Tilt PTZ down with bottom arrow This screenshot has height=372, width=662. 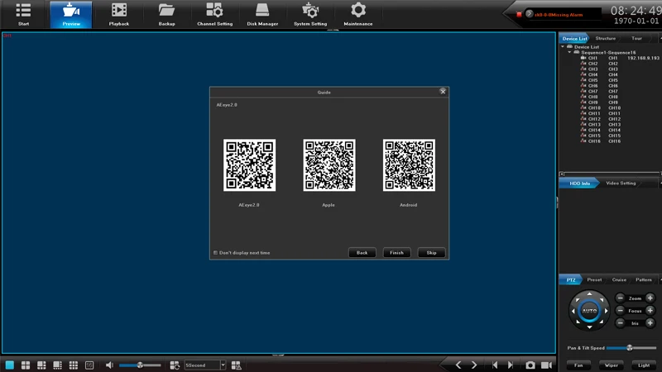pyautogui.click(x=589, y=327)
